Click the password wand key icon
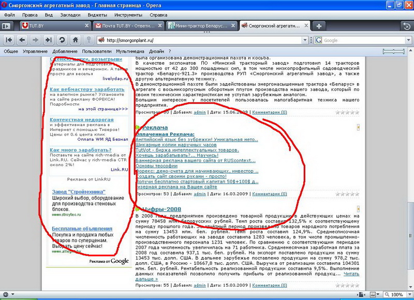 [88, 40]
